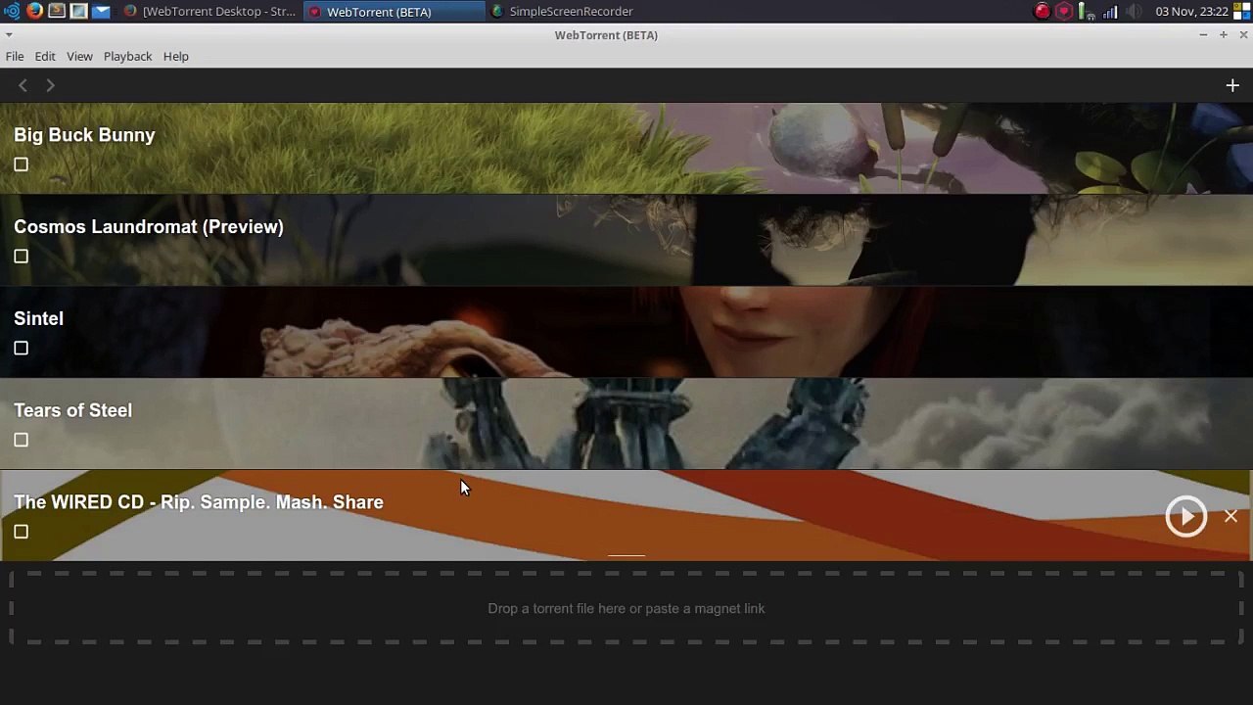Switch to WebTorrent Desktop browser taskbar window
The image size is (1253, 705).
coord(209,11)
